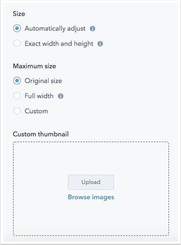Viewport: 181px width, 245px height.
Task: Click the Custom option text label
Action: [36, 111]
